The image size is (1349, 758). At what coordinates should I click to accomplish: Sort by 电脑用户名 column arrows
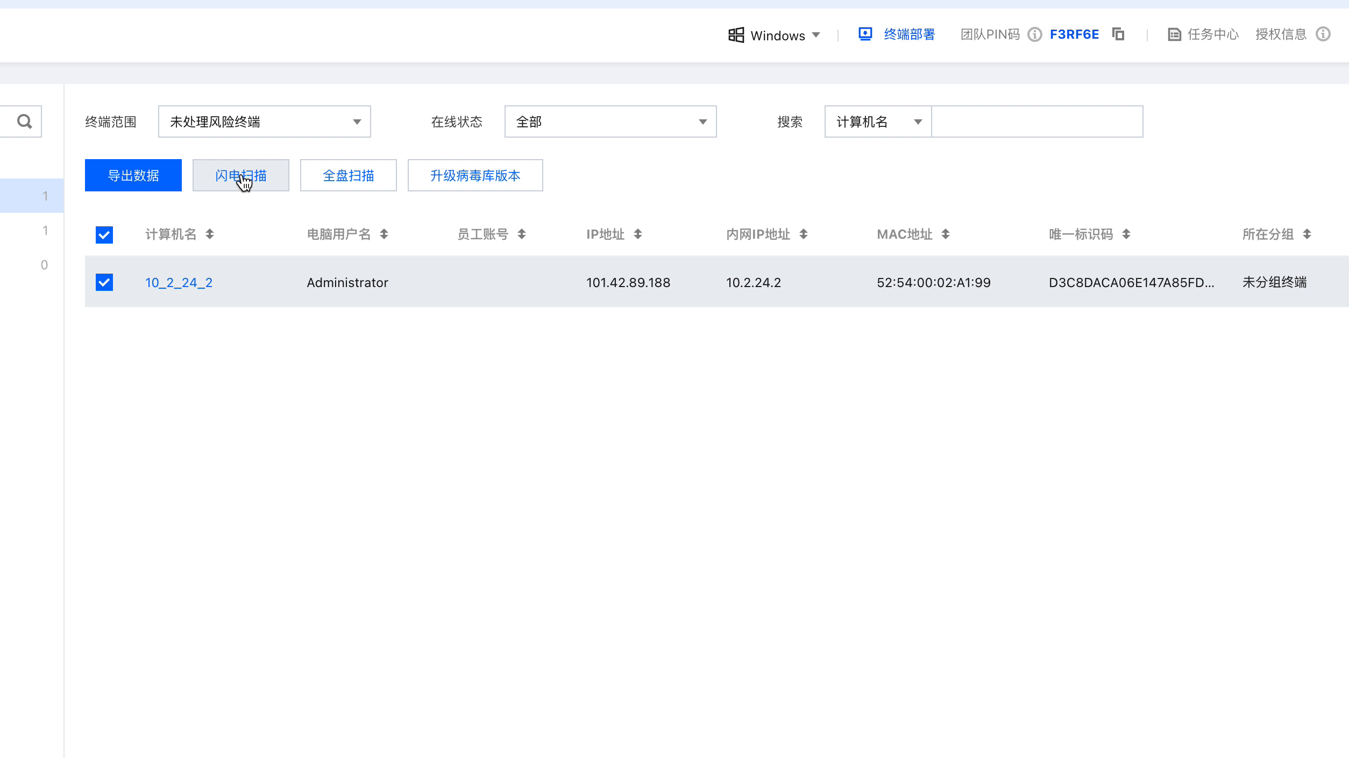pyautogui.click(x=384, y=234)
